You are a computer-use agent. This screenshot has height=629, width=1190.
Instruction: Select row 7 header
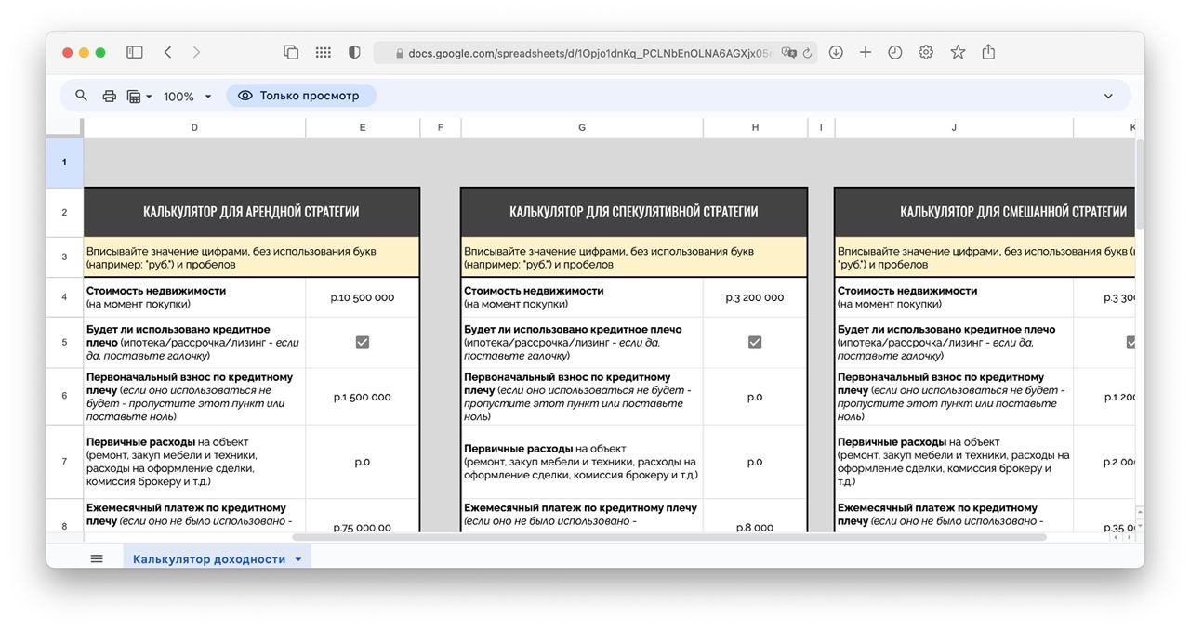pos(64,462)
